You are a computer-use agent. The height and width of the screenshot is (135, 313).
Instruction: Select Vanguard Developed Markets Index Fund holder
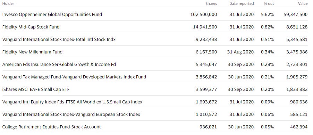click(x=74, y=77)
